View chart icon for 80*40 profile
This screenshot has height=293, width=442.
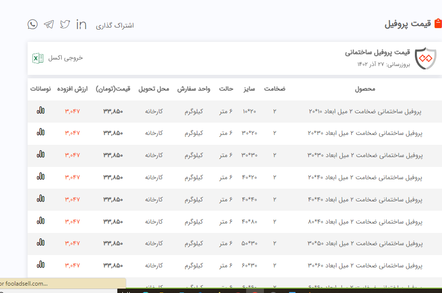pos(40,221)
